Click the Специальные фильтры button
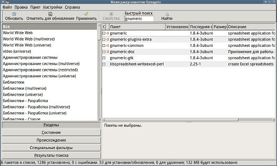Viewport: 277px width, 166px height. pyautogui.click(x=51, y=148)
